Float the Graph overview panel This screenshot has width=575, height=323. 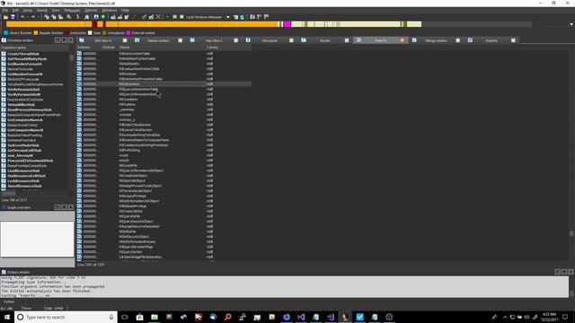(64, 207)
